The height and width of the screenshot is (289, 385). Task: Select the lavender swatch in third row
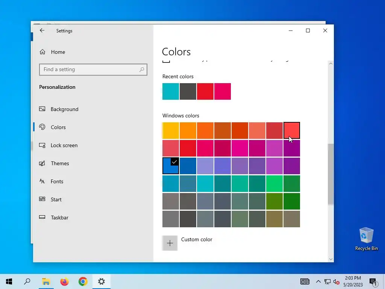[205, 166]
